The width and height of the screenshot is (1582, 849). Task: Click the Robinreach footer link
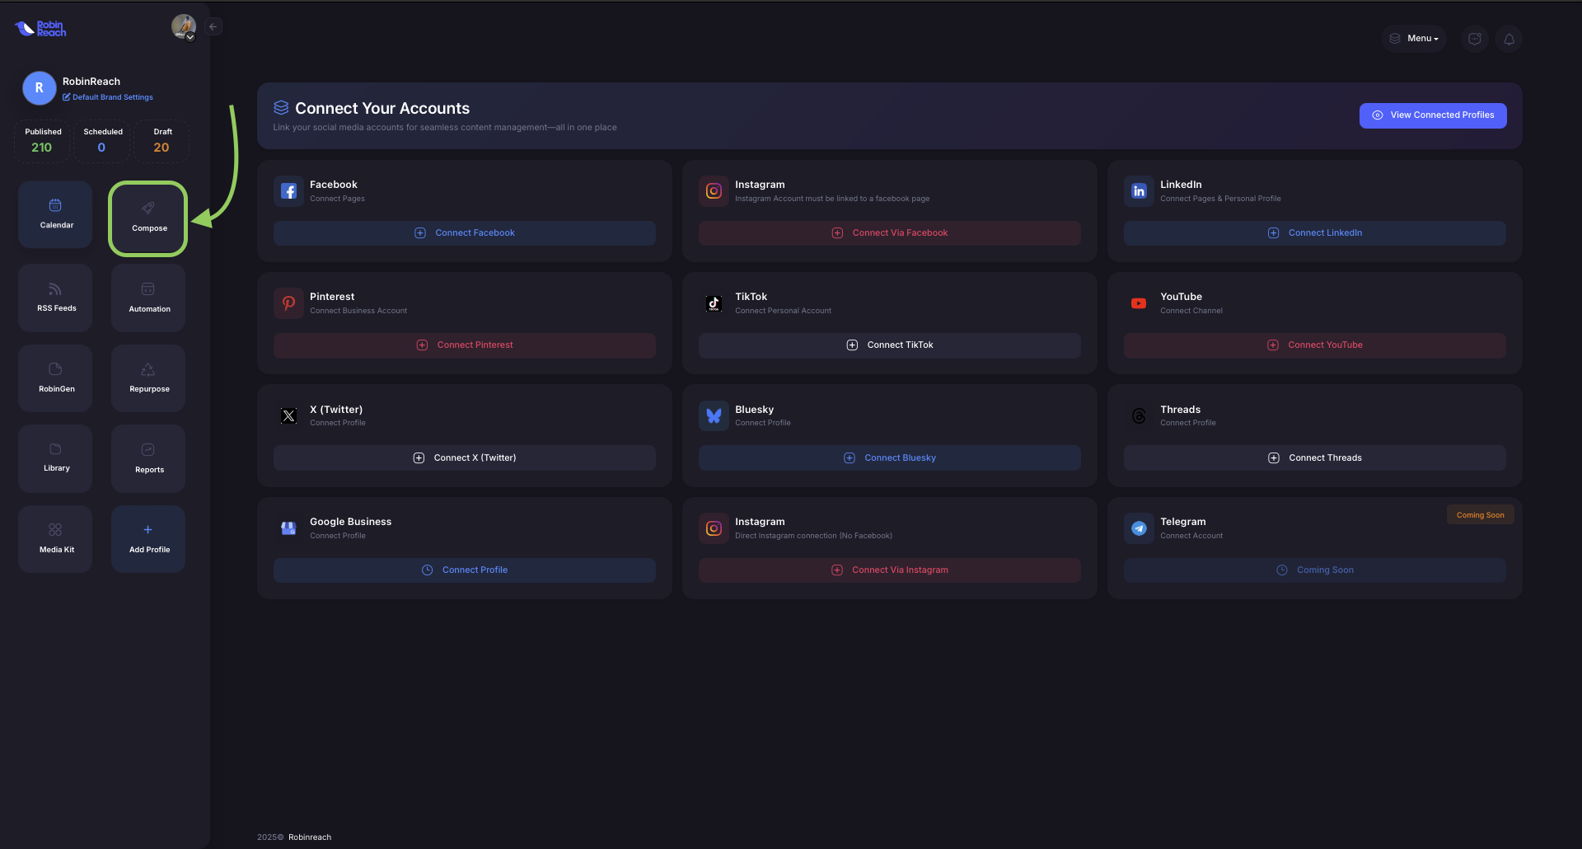pos(310,837)
